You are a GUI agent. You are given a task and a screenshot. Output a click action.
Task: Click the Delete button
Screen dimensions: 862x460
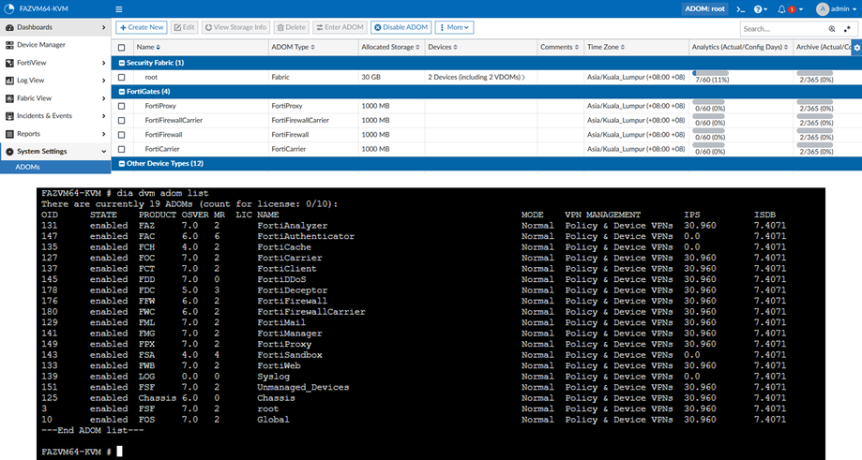click(x=292, y=27)
